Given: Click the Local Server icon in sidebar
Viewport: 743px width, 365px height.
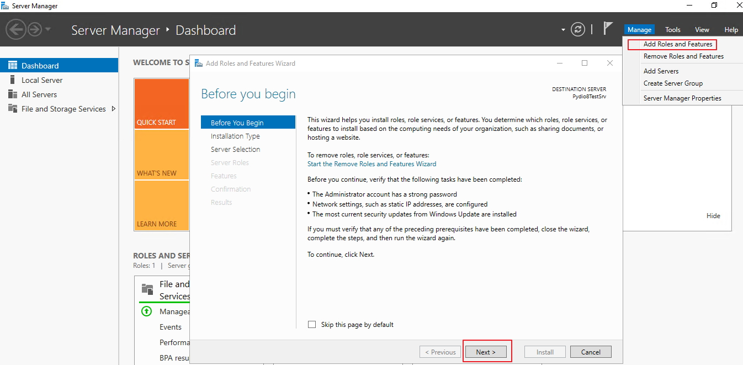Looking at the screenshot, I should [12, 80].
